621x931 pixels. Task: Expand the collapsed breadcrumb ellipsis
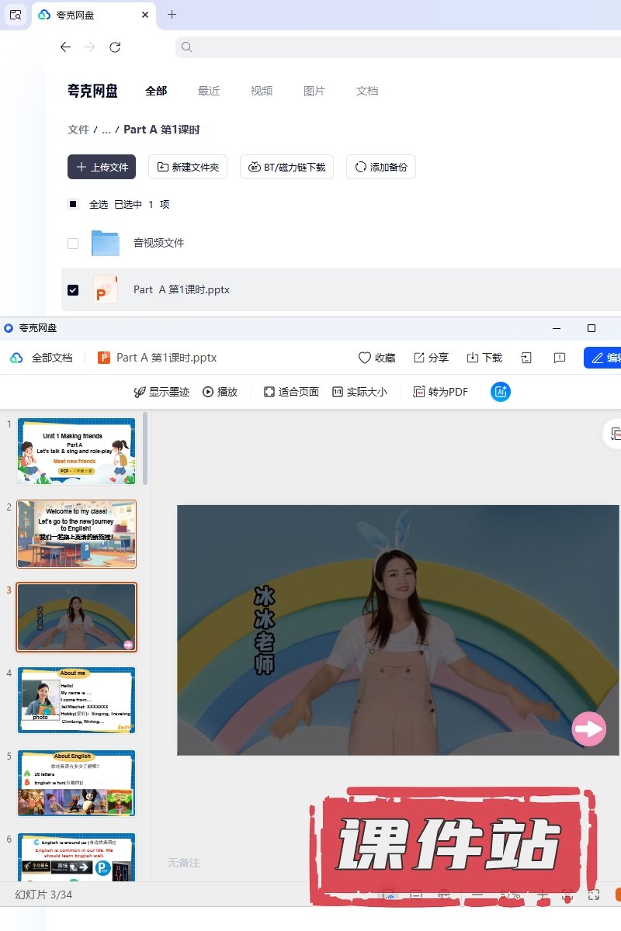[106, 130]
